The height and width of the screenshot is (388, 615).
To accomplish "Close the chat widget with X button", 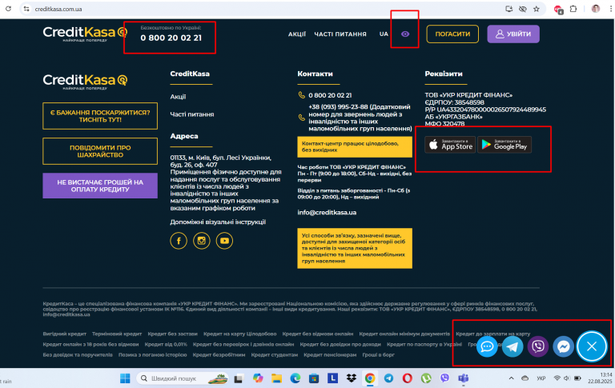I will [x=592, y=346].
